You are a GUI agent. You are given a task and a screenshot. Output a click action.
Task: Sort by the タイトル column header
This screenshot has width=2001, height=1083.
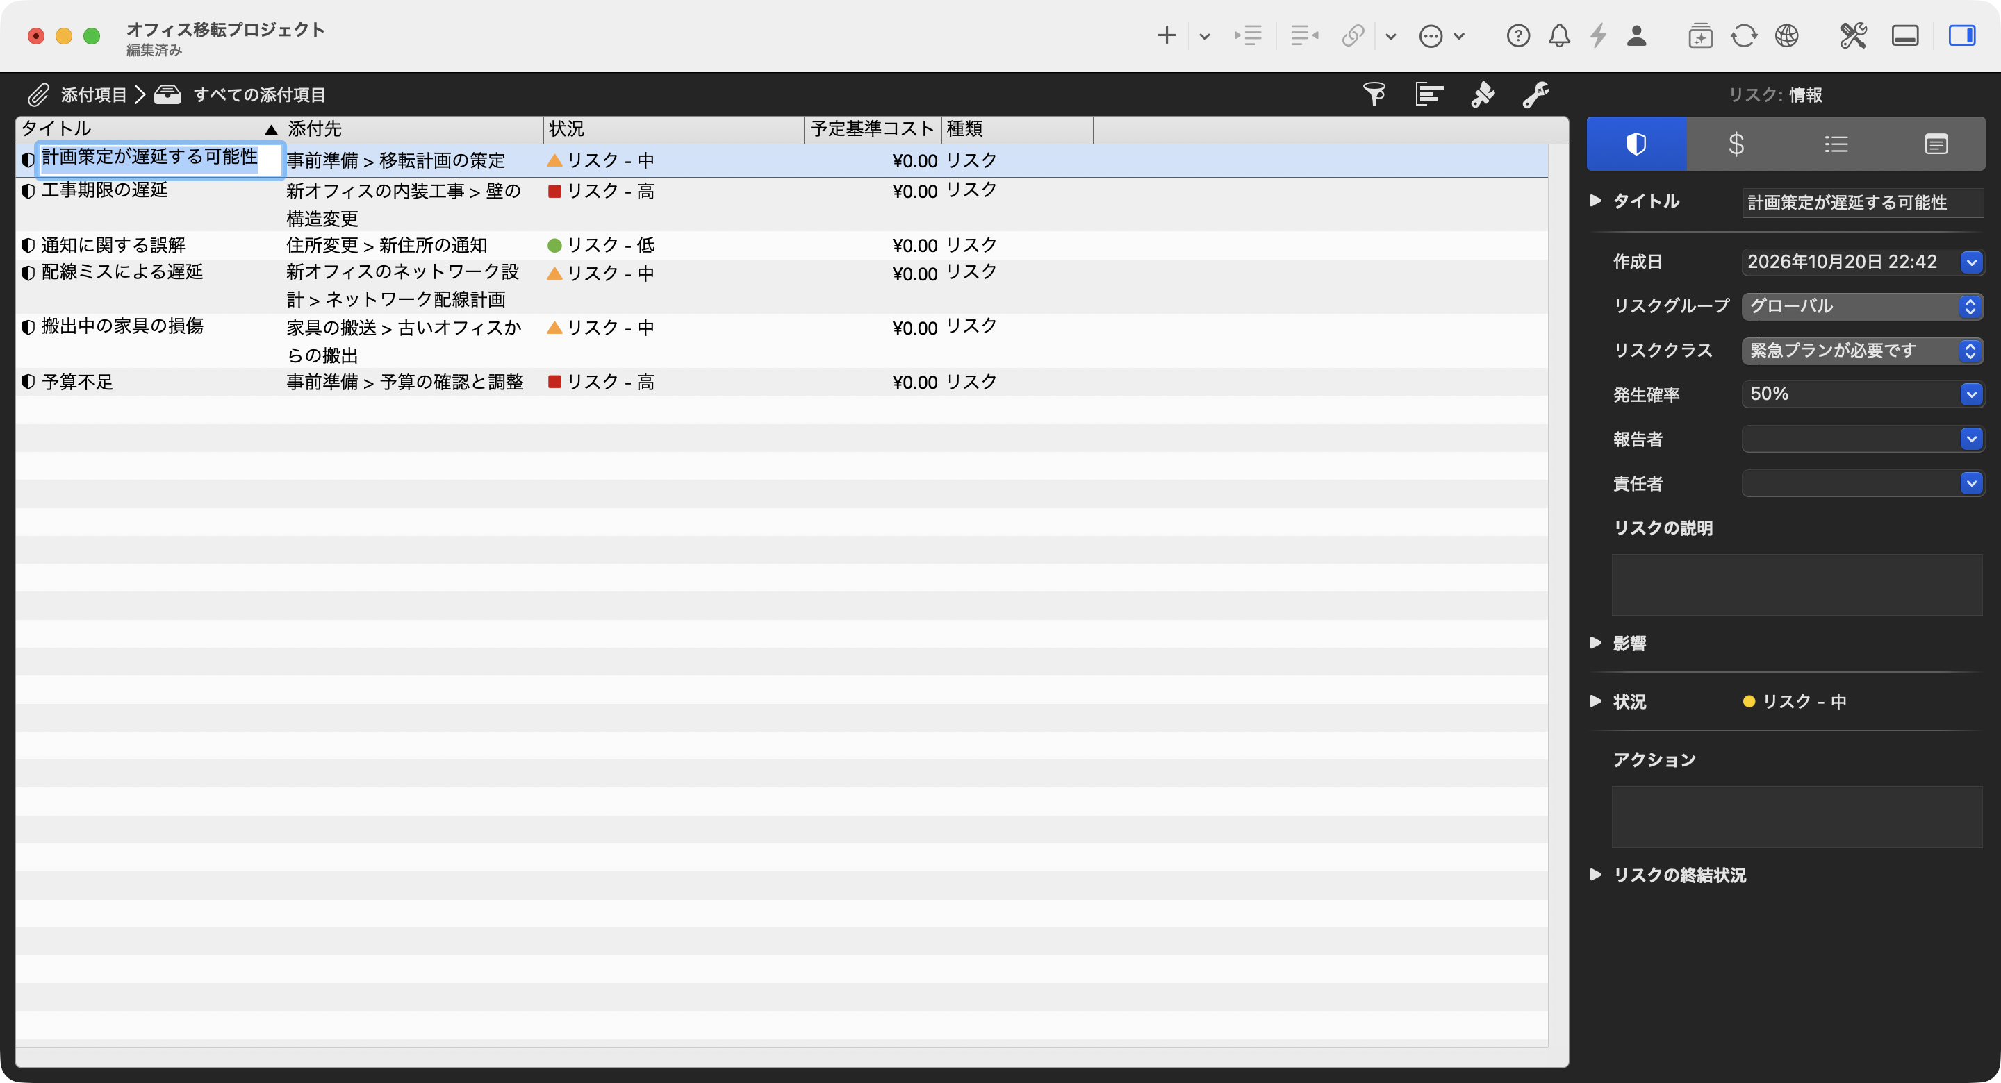[149, 129]
